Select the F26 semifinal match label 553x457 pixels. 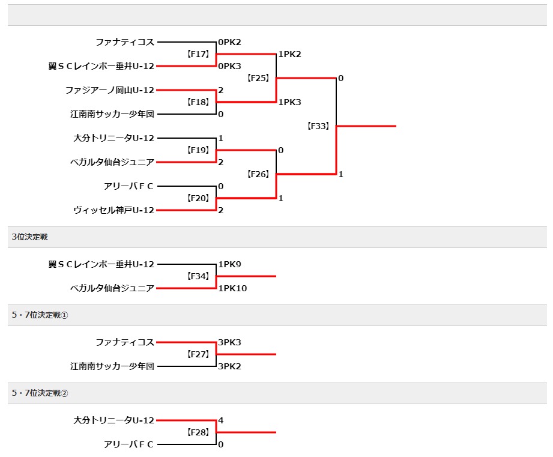pos(258,174)
